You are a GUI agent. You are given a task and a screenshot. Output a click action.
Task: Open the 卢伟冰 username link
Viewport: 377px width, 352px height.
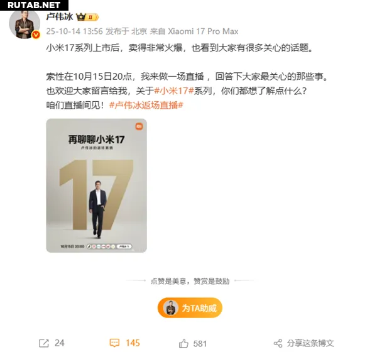pyautogui.click(x=60, y=16)
